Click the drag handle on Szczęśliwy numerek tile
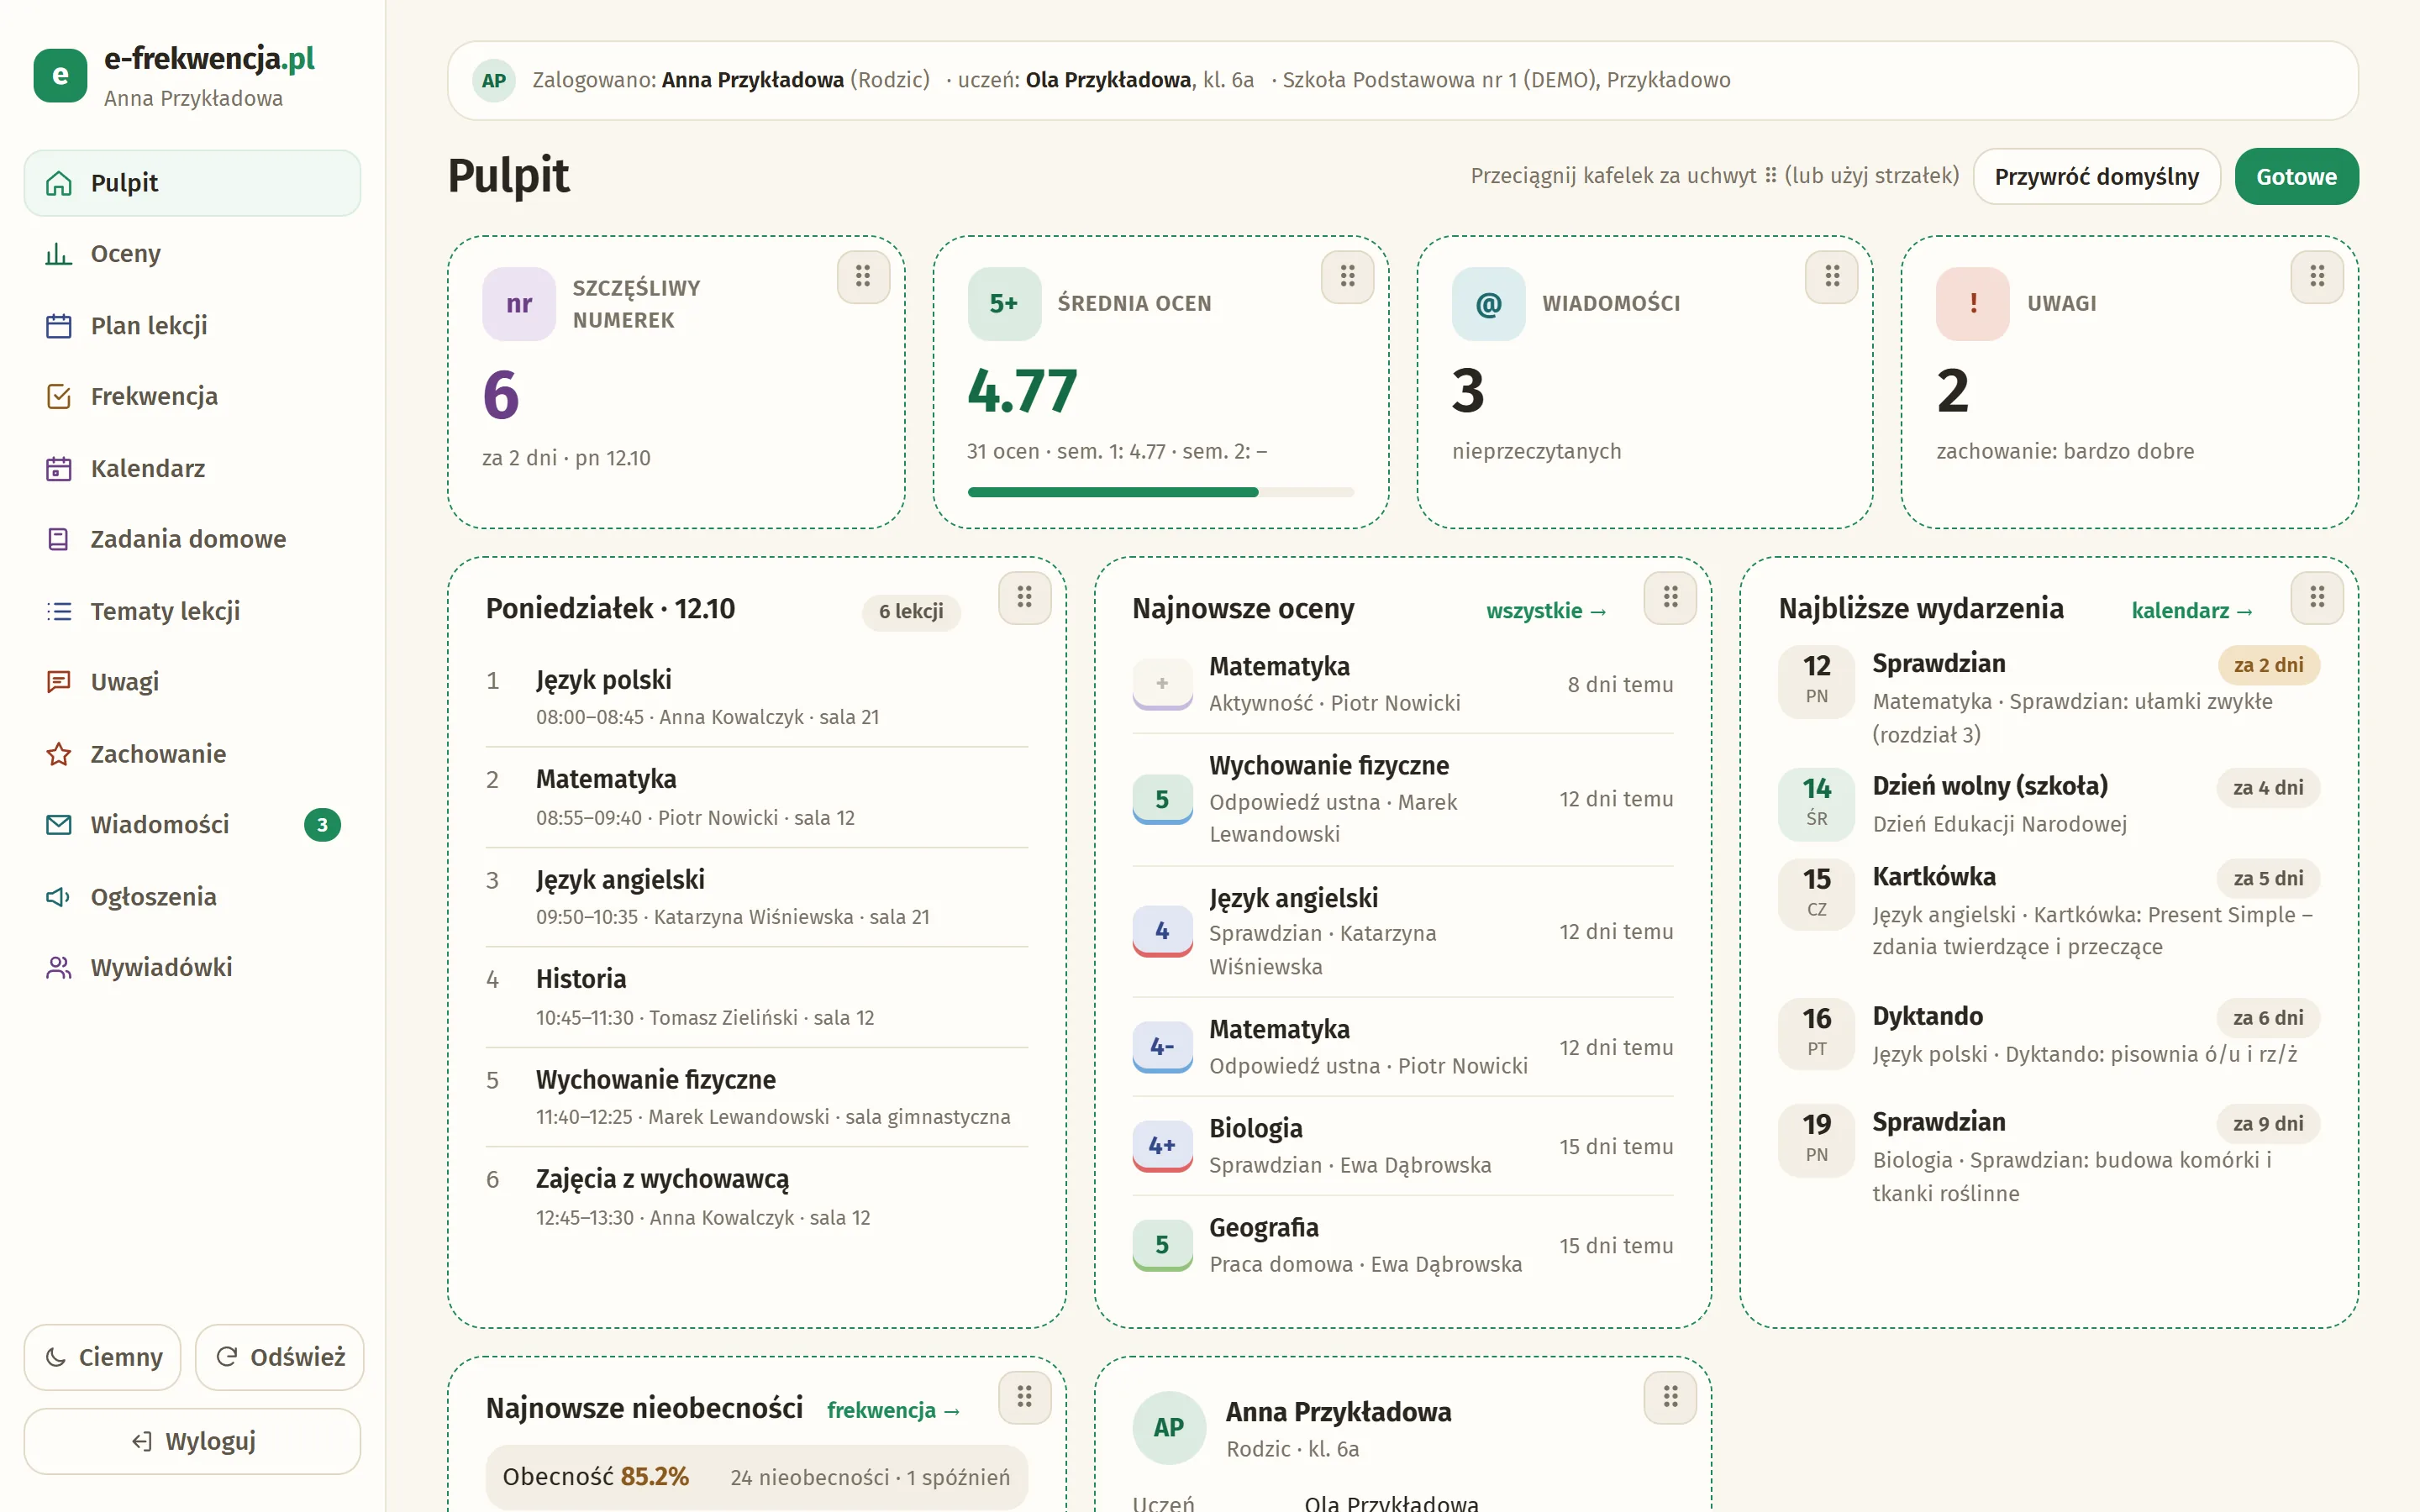The height and width of the screenshot is (1512, 2420). pos(862,276)
